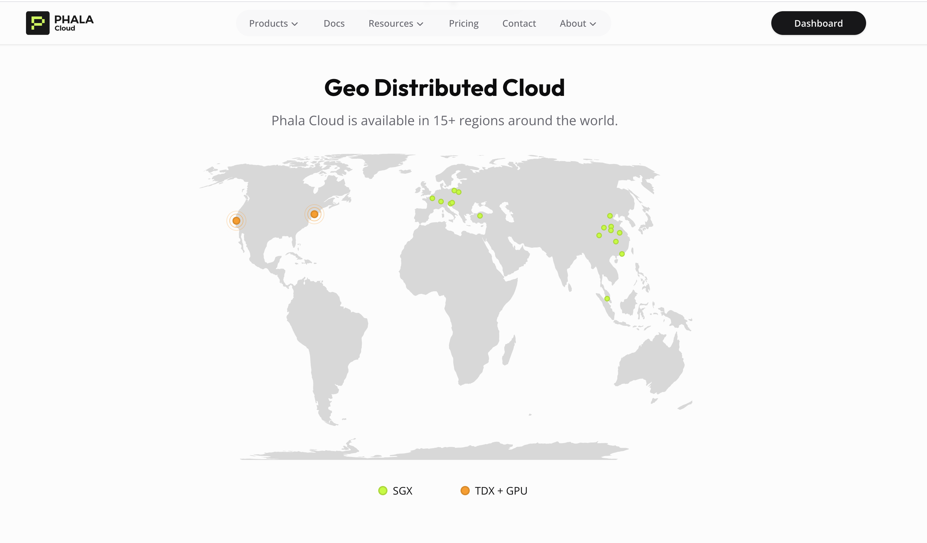
Task: Click the Phala Cloud logo icon
Action: (38, 23)
